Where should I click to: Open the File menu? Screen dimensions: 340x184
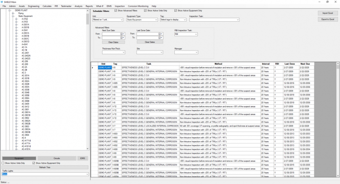[x=4, y=6]
